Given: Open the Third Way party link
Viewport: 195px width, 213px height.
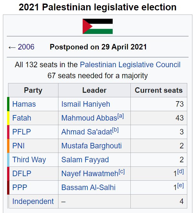Looking at the screenshot, I should (29, 160).
